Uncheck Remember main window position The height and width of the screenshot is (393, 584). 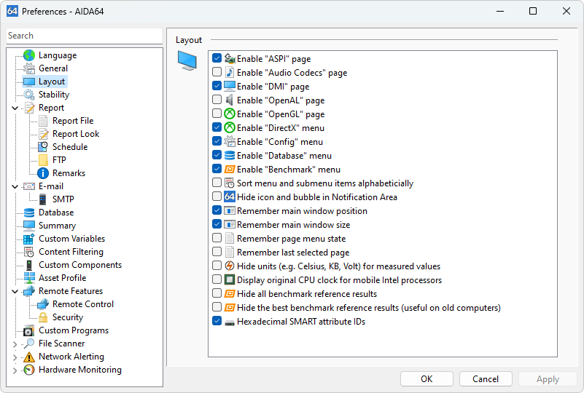pos(217,210)
